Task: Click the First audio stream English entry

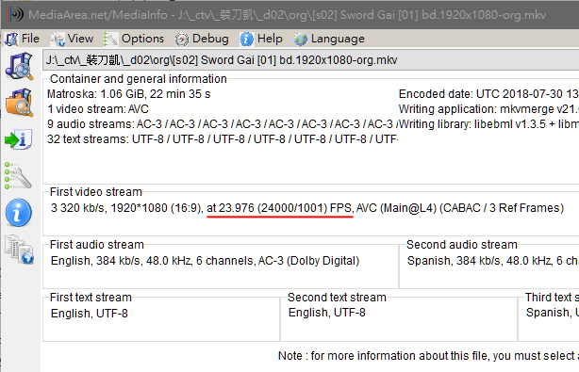Action: click(x=205, y=261)
